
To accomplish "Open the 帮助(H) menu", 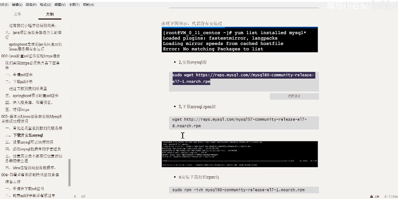I will (89, 5).
